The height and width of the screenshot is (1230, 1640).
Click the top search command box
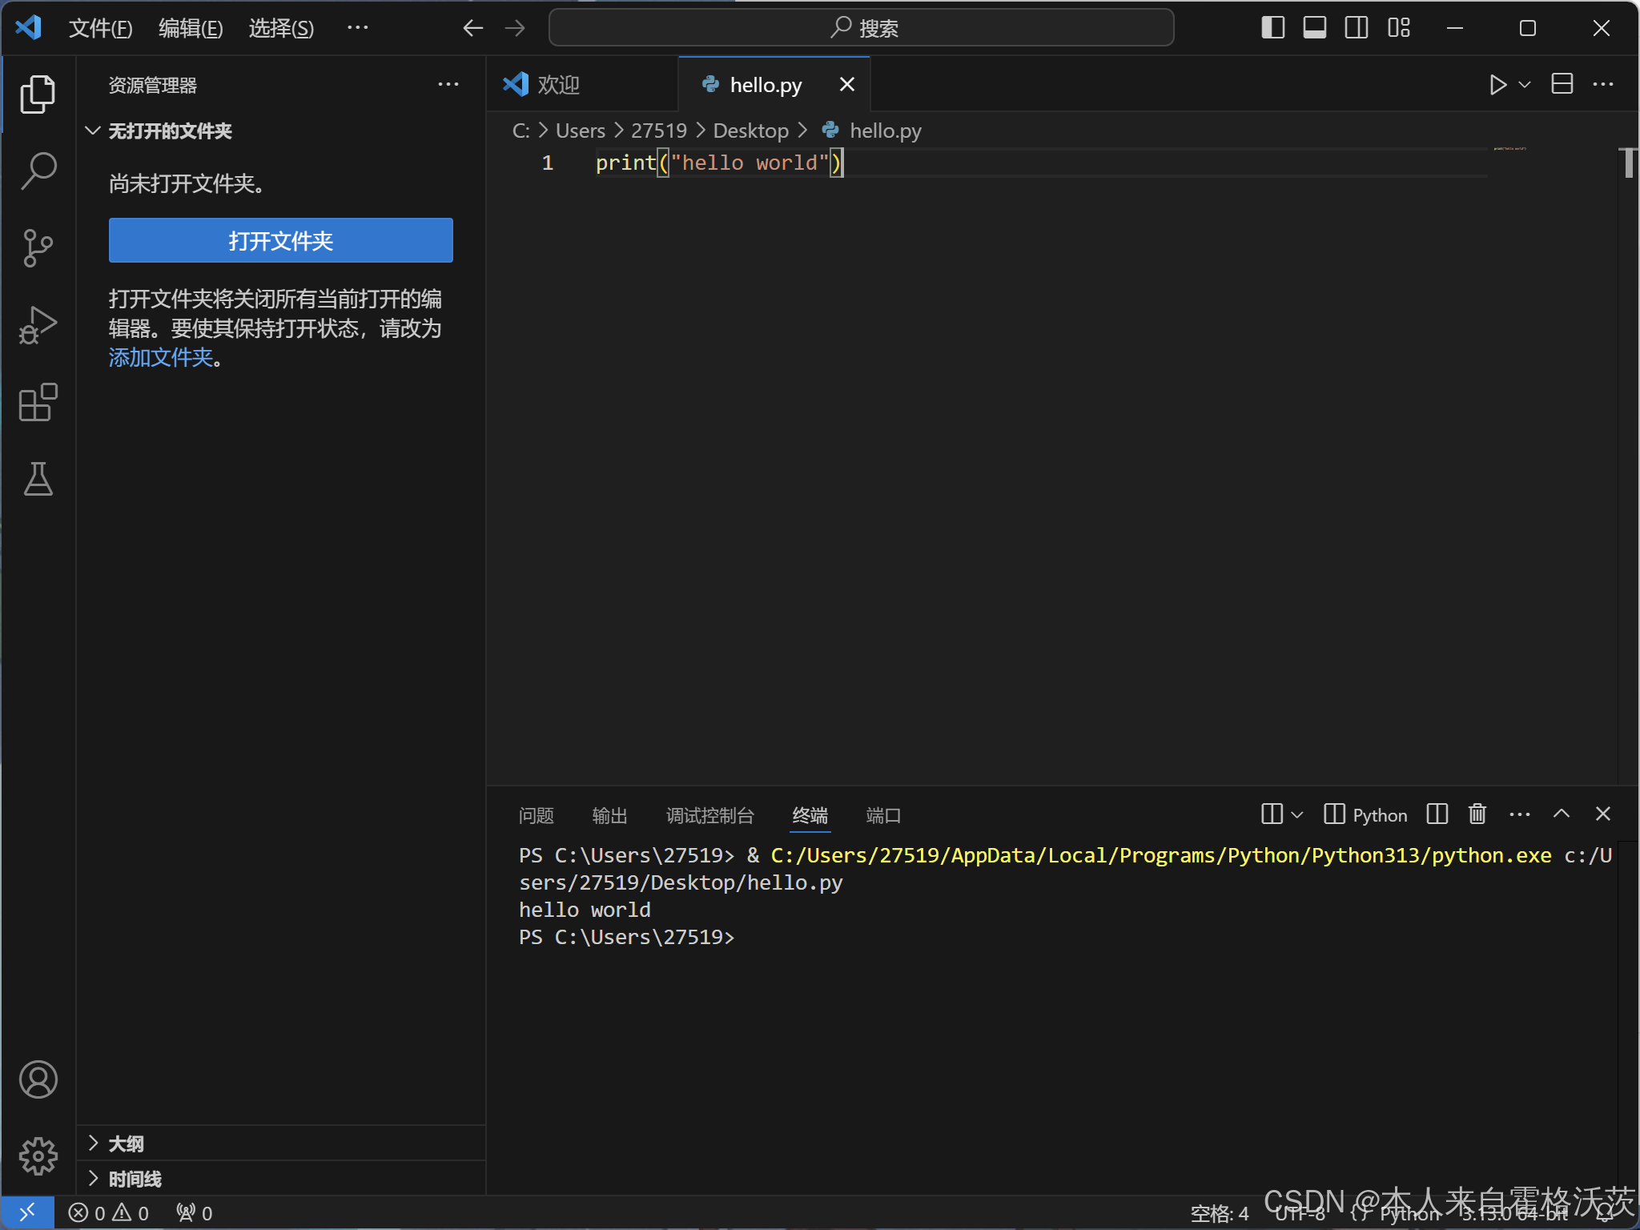[x=861, y=28]
